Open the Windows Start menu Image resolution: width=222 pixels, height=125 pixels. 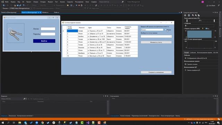(3, 123)
